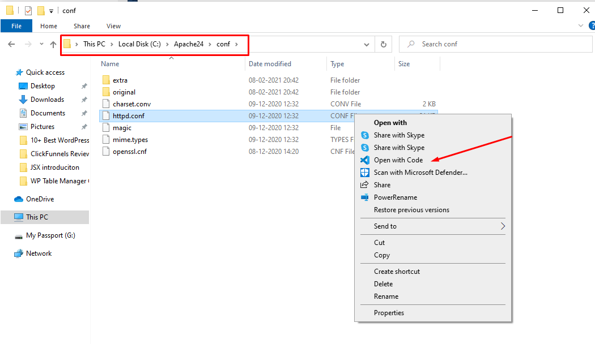Click Open with at the menu top

click(390, 123)
